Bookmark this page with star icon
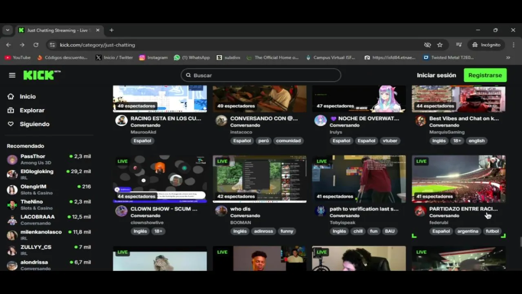522x294 pixels. pyautogui.click(x=440, y=45)
